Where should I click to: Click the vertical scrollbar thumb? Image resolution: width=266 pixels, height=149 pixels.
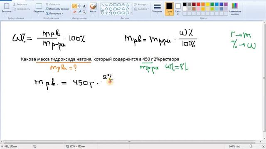[264, 78]
